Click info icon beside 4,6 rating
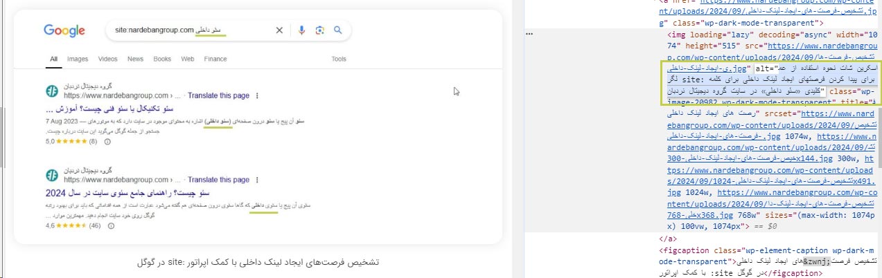Screen dimensions: 882x278 [110, 225]
